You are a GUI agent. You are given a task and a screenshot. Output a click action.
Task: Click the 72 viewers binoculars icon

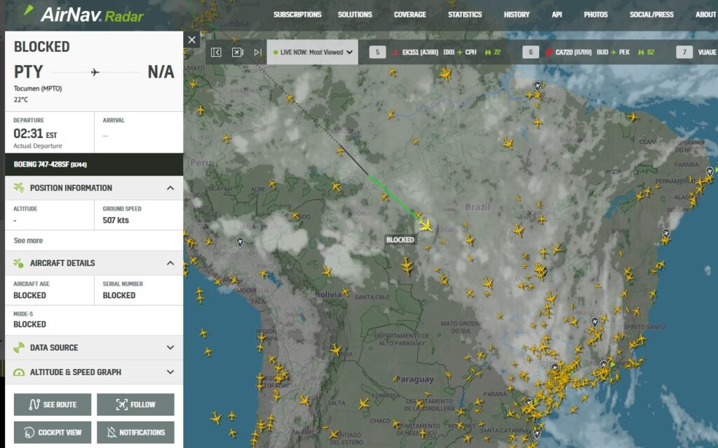488,52
